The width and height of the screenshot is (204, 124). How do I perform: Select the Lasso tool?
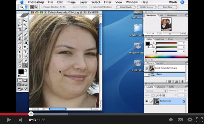click(20, 25)
